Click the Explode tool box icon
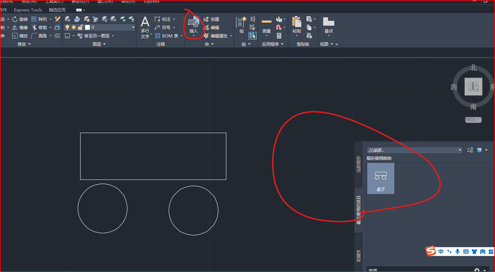495x272 pixels. pyautogui.click(x=58, y=27)
